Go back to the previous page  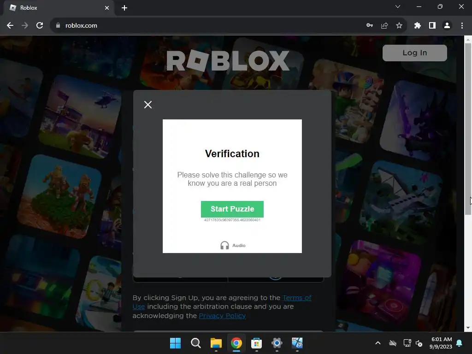tap(10, 26)
